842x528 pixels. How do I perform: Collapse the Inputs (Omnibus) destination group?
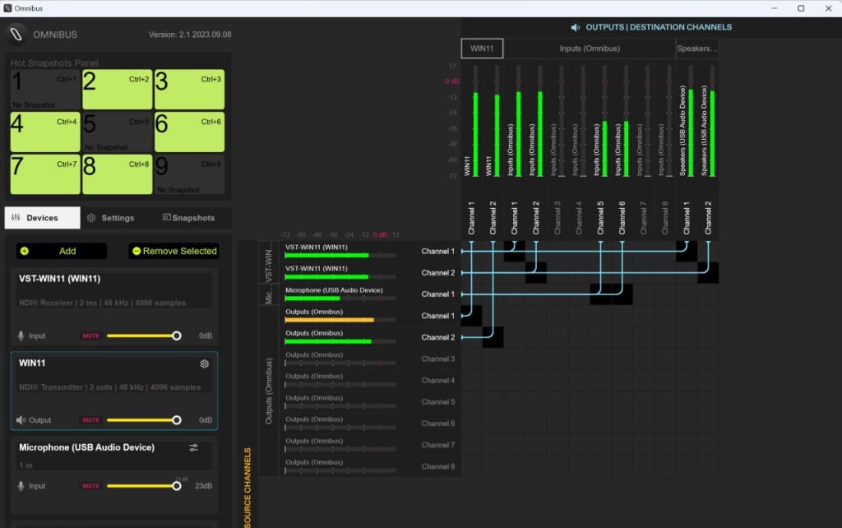pyautogui.click(x=590, y=49)
